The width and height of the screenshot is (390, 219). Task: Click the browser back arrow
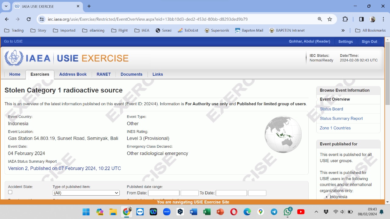click(7, 19)
